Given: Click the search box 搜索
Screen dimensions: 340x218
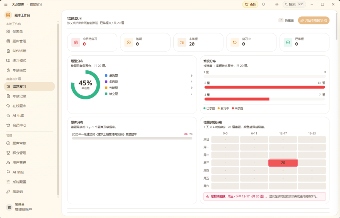Looking at the screenshot, I should (294, 4).
